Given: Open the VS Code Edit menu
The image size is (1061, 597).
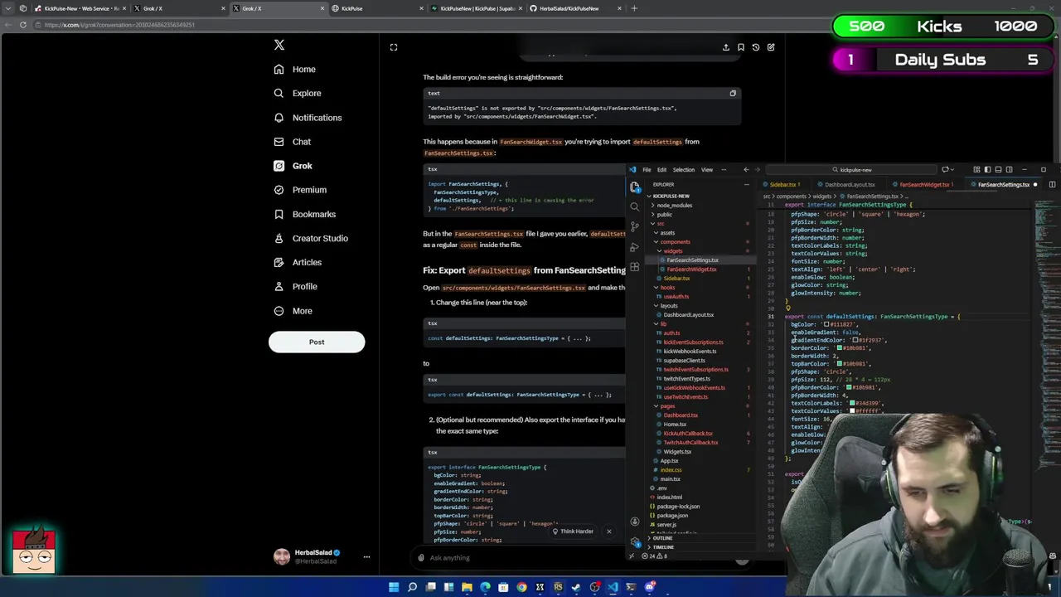Looking at the screenshot, I should 661,170.
